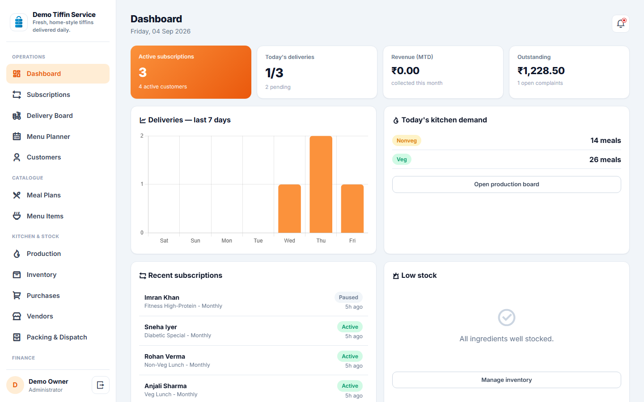Click the Demo Owner avatar
Screen dimensions: 644x402
(x=15, y=385)
